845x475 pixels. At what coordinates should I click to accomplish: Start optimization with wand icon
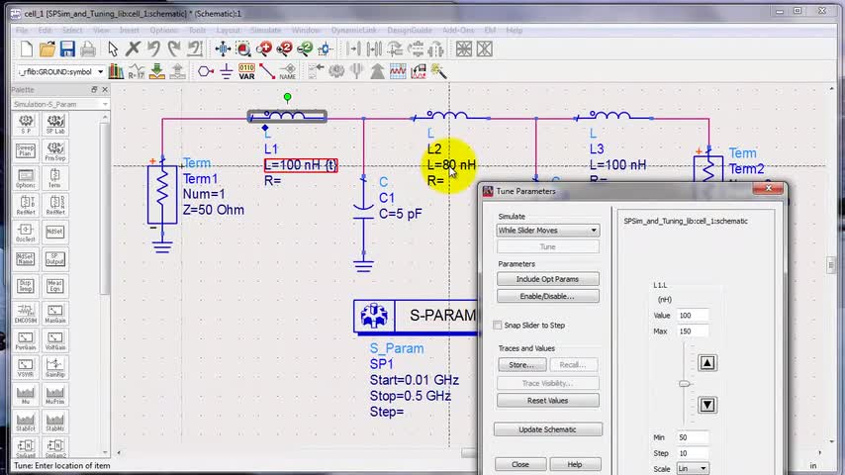pyautogui.click(x=438, y=71)
